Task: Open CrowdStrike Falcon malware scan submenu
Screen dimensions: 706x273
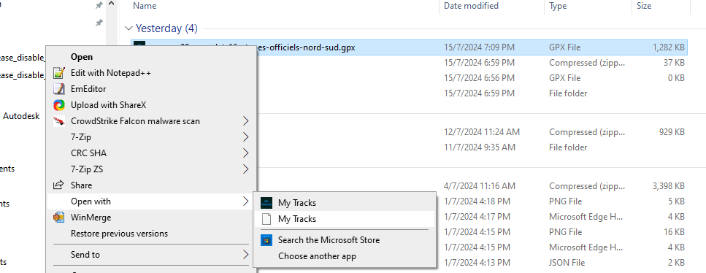Action: [x=151, y=121]
